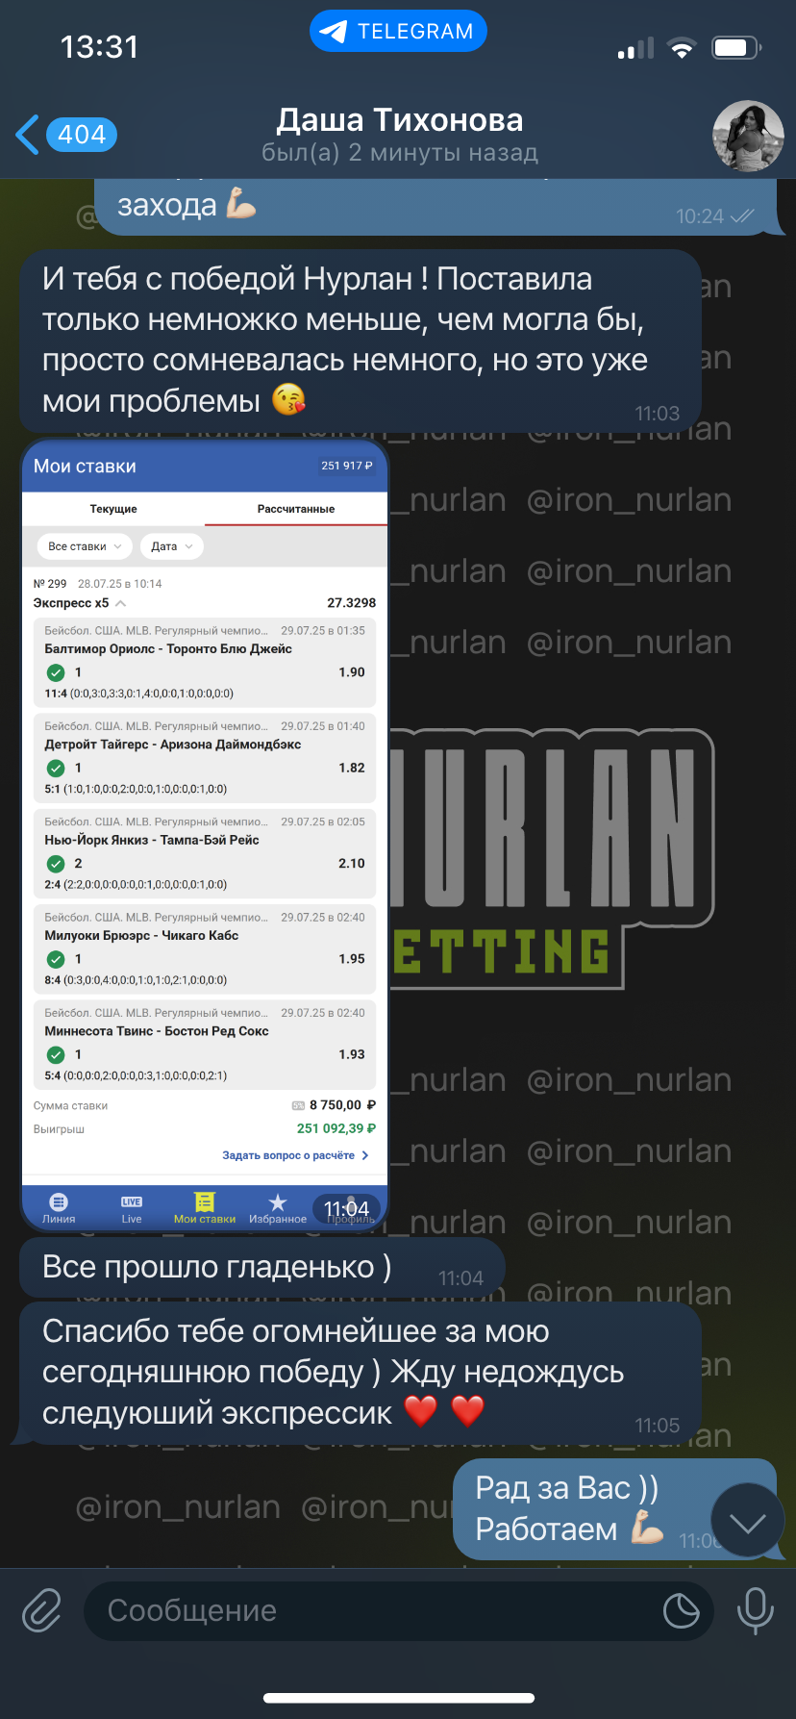
Task: Open the sticker/emoji clock icon
Action: pyautogui.click(x=682, y=1610)
